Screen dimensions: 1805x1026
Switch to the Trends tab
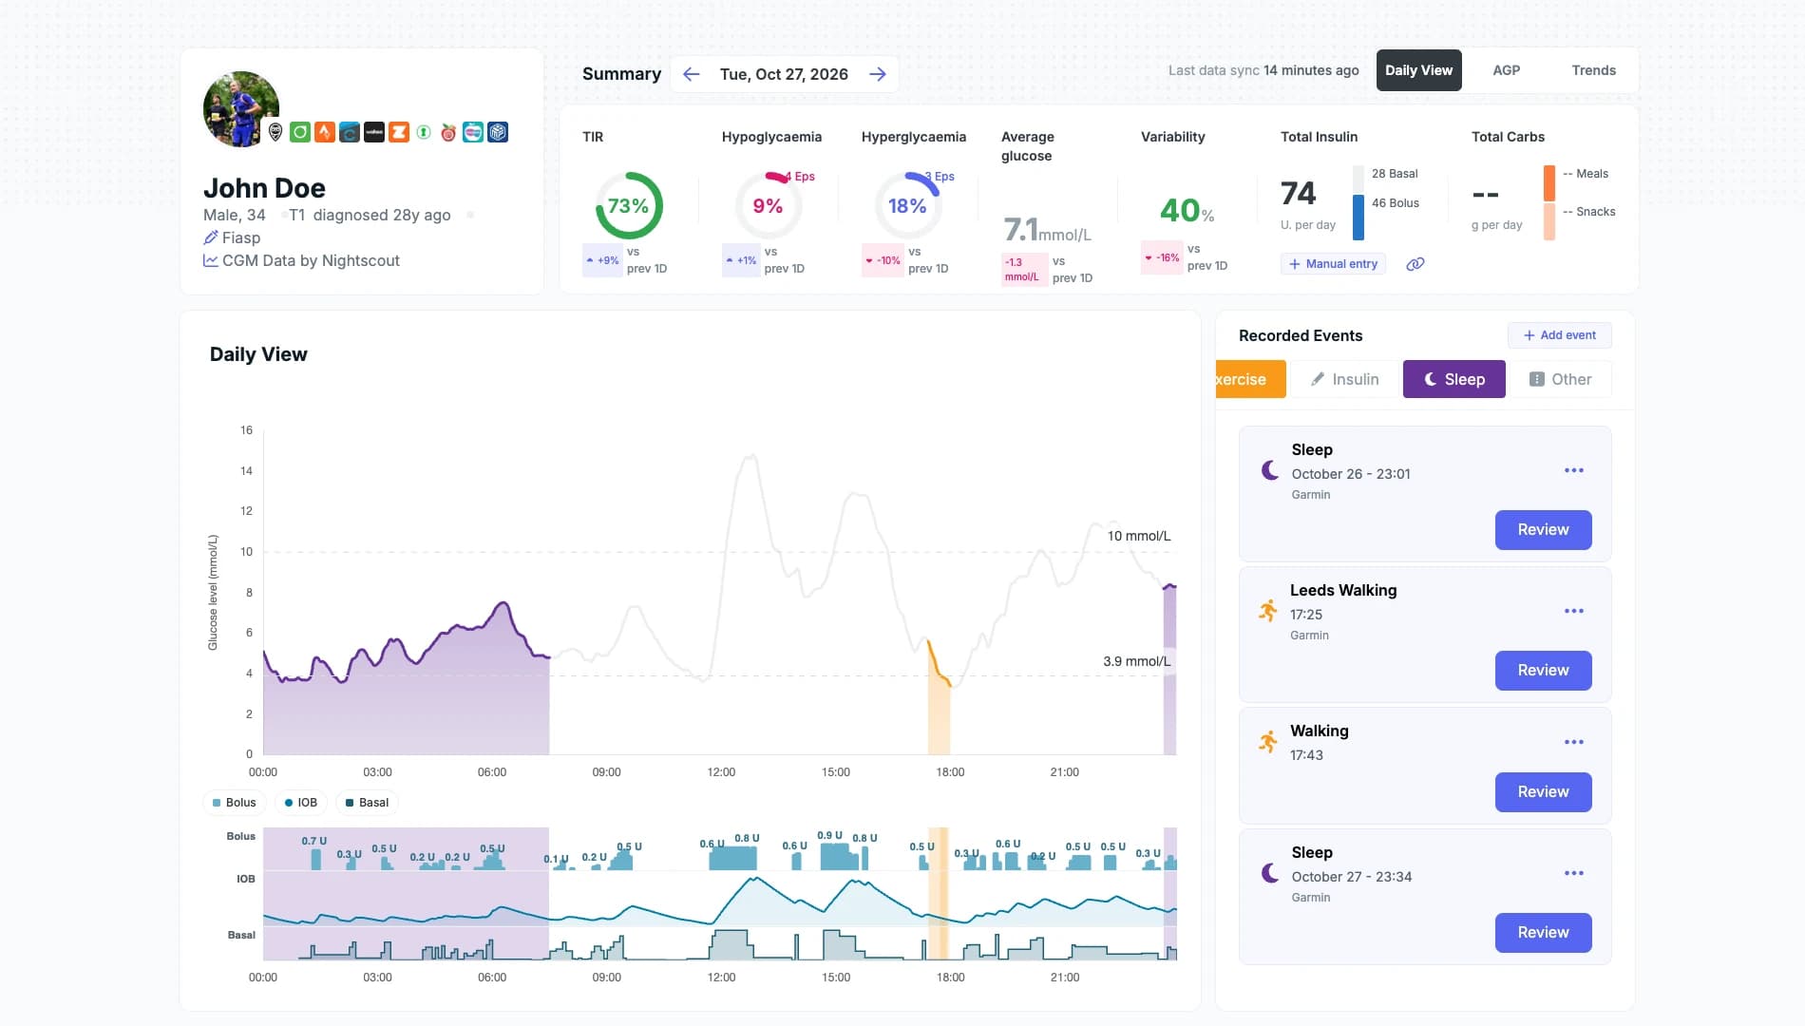pos(1593,70)
